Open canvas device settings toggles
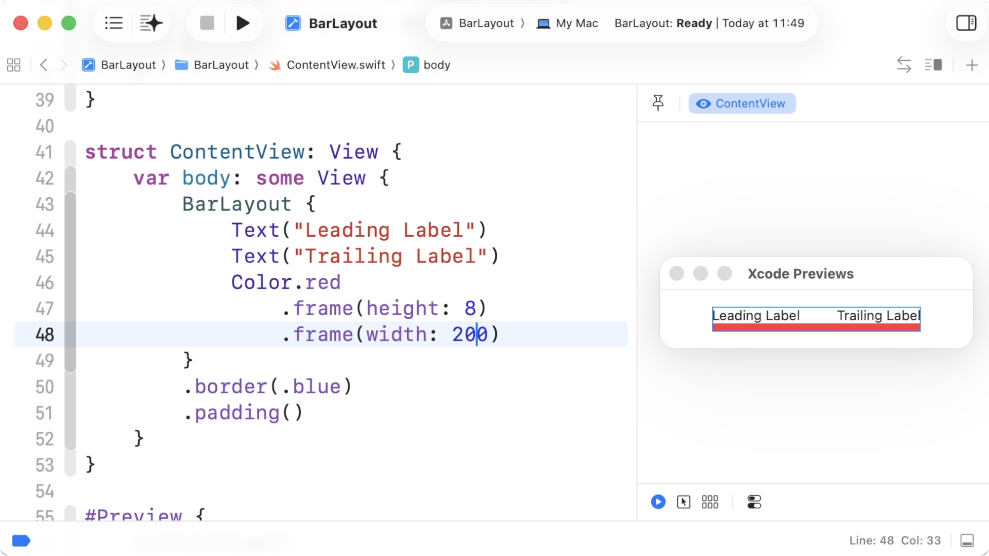The height and width of the screenshot is (556, 989). click(x=754, y=502)
